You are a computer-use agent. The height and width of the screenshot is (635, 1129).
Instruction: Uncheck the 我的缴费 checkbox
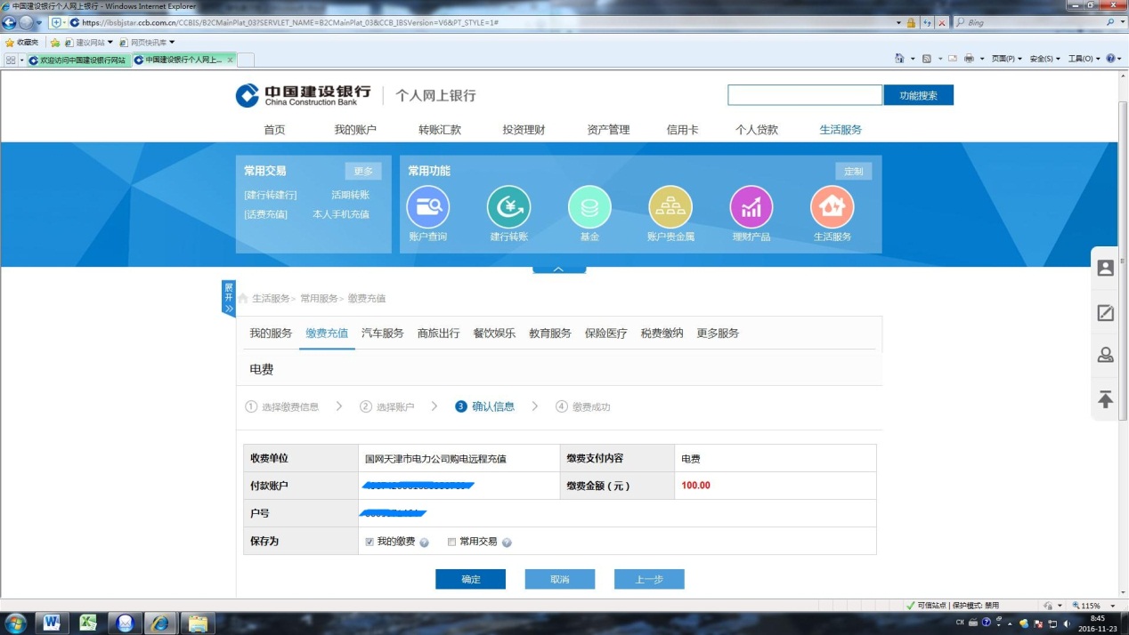(370, 542)
